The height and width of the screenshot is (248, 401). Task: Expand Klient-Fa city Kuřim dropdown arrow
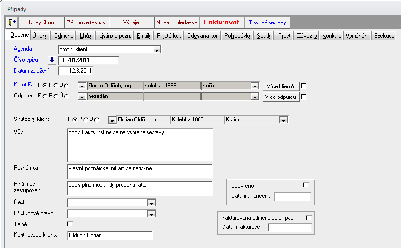click(255, 86)
